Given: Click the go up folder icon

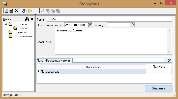Looking at the screenshot, I should (x=11, y=11).
